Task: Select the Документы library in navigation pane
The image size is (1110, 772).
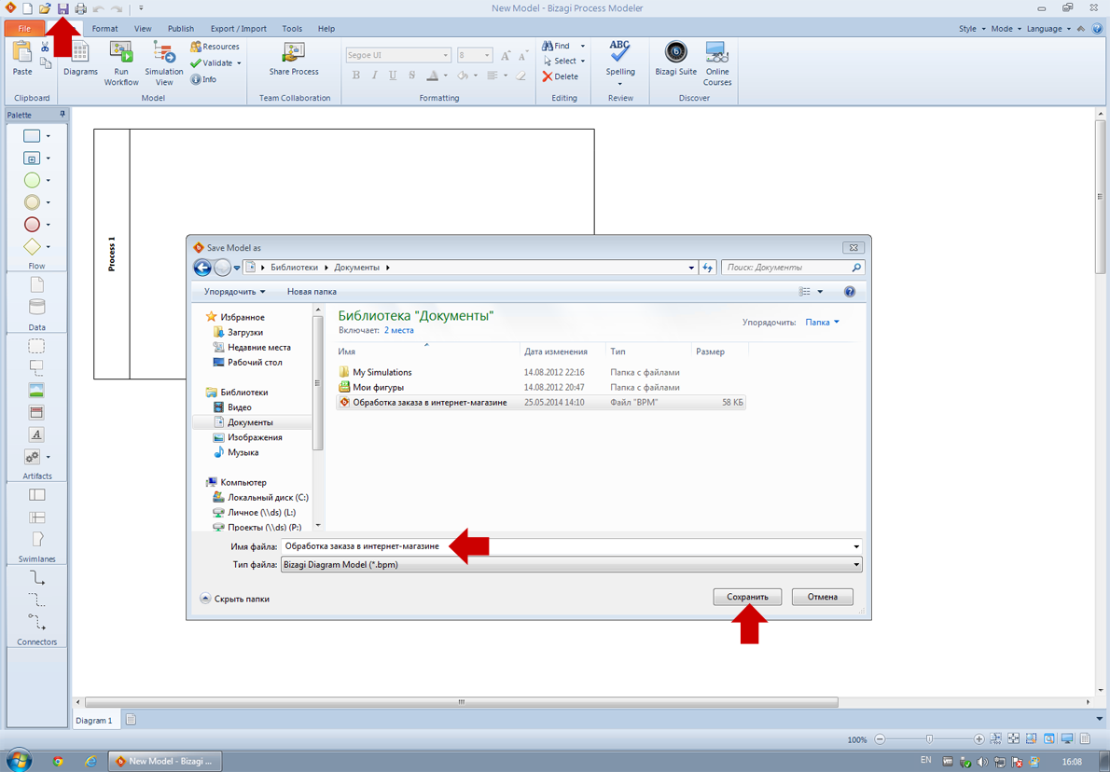Action: [x=251, y=421]
